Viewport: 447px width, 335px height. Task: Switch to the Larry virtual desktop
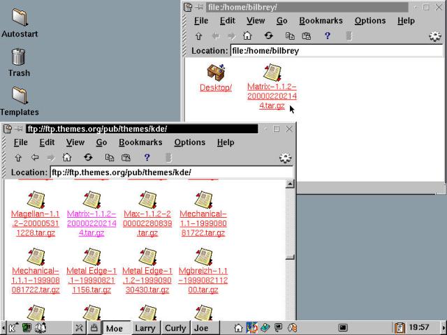(145, 328)
